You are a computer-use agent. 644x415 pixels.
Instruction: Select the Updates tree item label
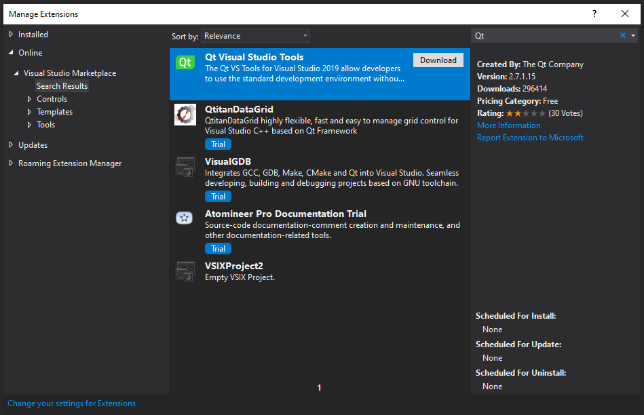(x=33, y=145)
